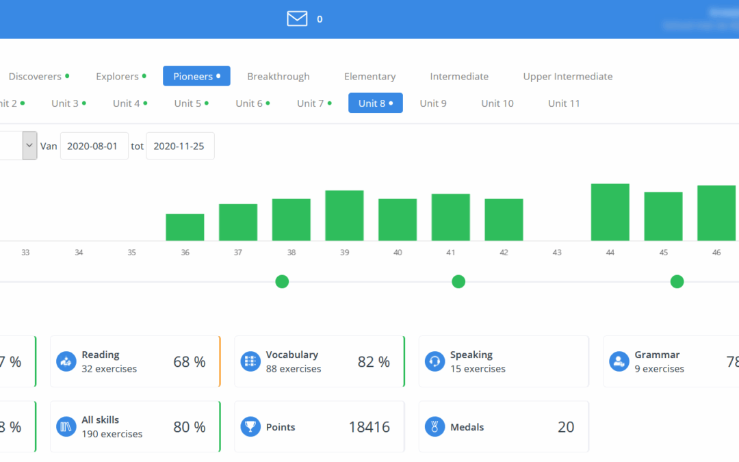Image resolution: width=739 pixels, height=462 pixels.
Task: Click the week 33 axis label
Action: (x=25, y=253)
